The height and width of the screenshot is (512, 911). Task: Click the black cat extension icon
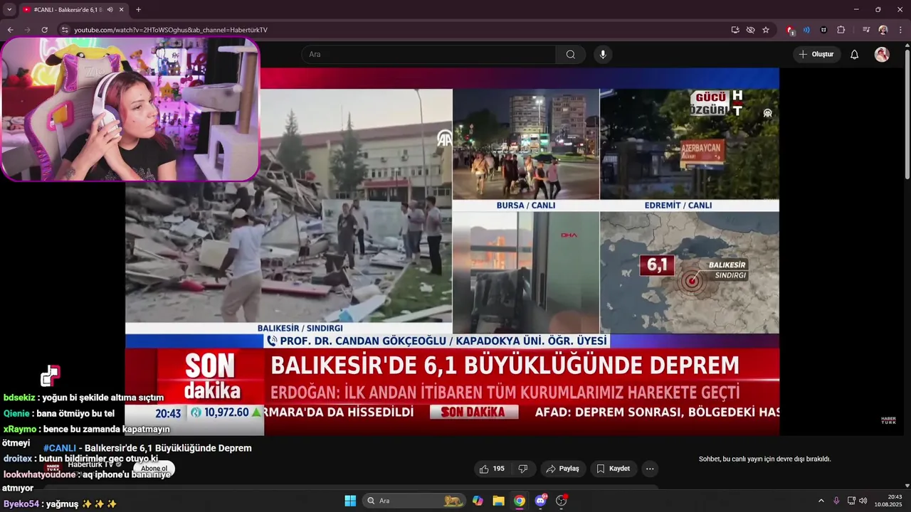823,30
